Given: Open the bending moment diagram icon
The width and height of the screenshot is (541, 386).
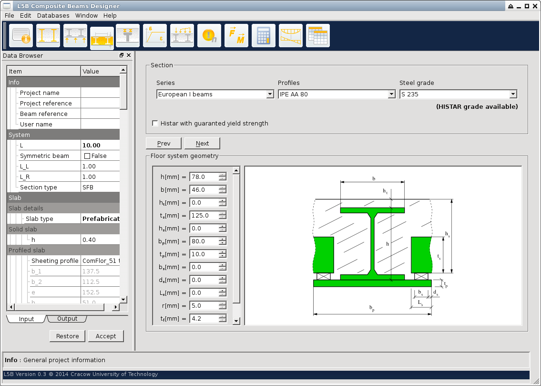Looking at the screenshot, I should [x=291, y=36].
